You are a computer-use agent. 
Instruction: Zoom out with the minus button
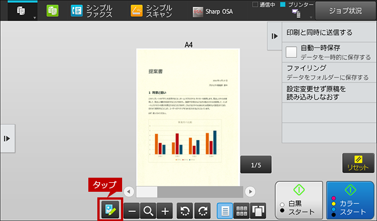tap(132, 211)
